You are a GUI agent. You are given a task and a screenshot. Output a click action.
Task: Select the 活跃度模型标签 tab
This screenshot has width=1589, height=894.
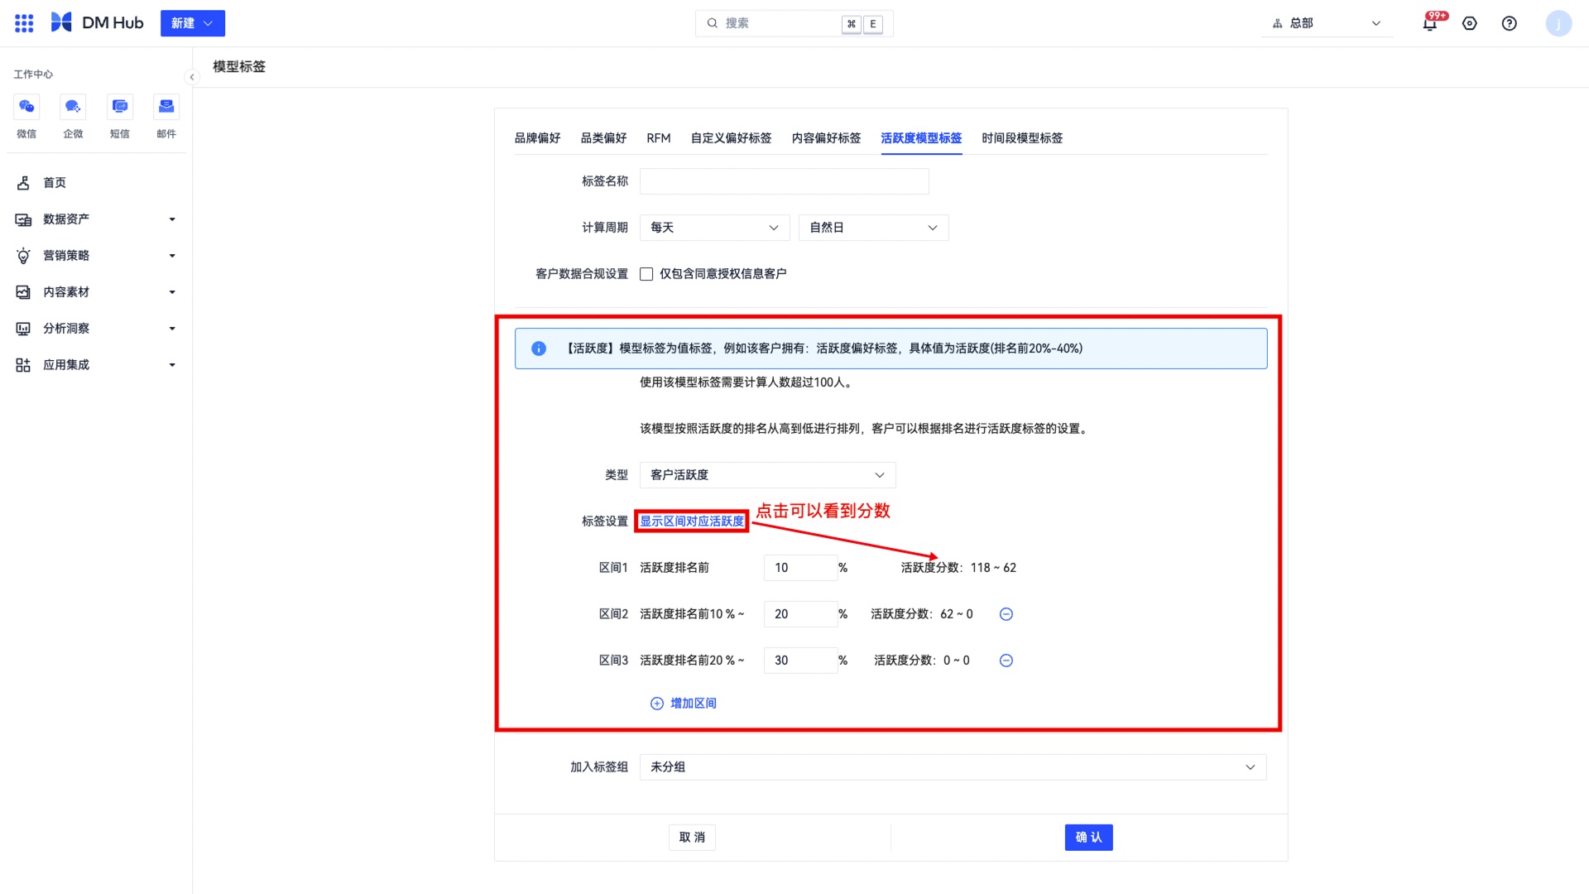point(922,138)
